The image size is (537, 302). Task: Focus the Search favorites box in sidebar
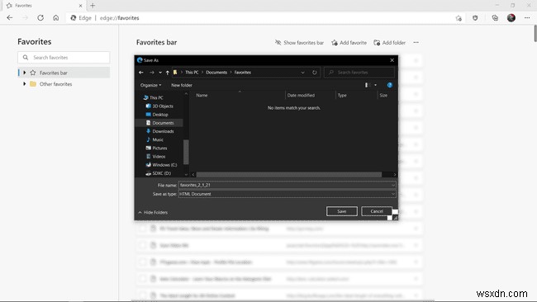[x=64, y=58]
